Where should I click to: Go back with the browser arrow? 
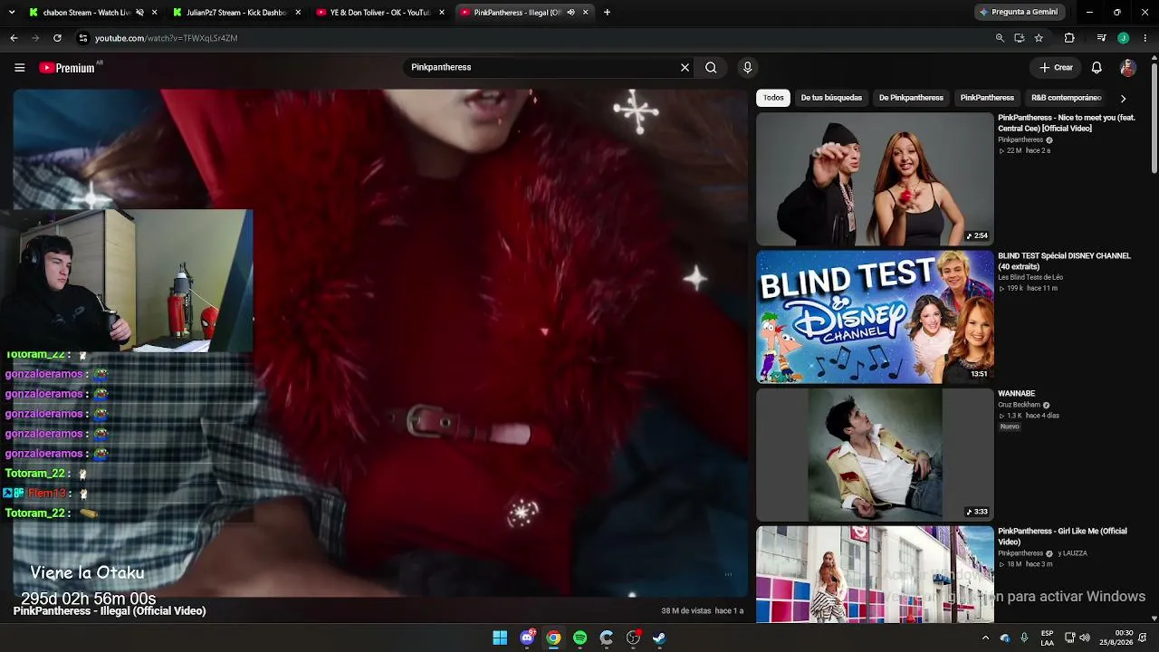14,38
